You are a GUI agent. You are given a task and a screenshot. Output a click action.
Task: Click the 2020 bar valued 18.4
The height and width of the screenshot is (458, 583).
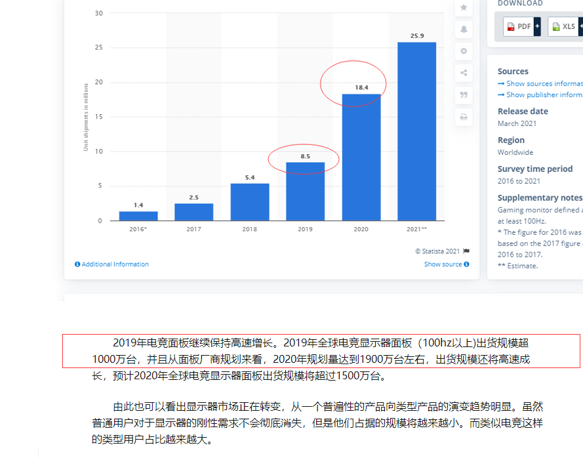tap(361, 157)
